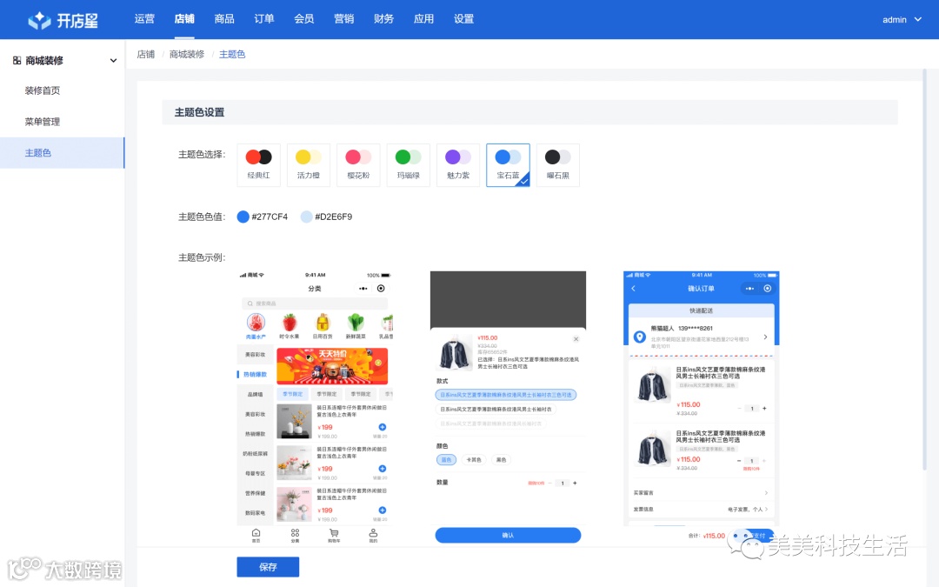Image resolution: width=939 pixels, height=587 pixels.
Task: Click the add-to-cart plus on second product
Action: tap(382, 469)
